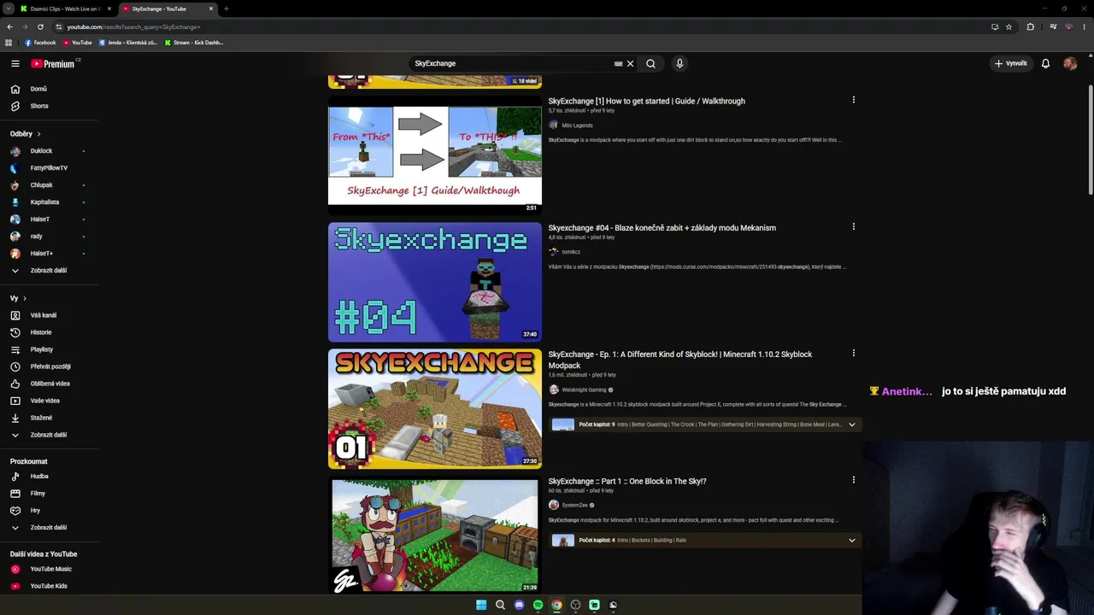Visit the Milo Legends channel
The height and width of the screenshot is (615, 1094).
(577, 126)
